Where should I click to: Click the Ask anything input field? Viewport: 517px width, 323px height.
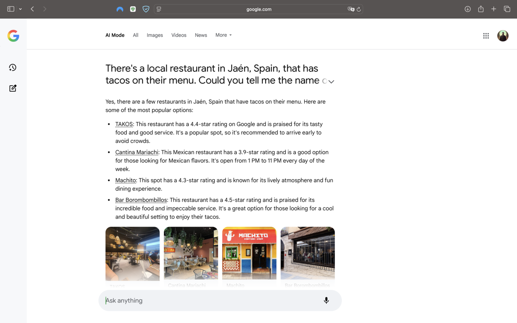[220, 301]
